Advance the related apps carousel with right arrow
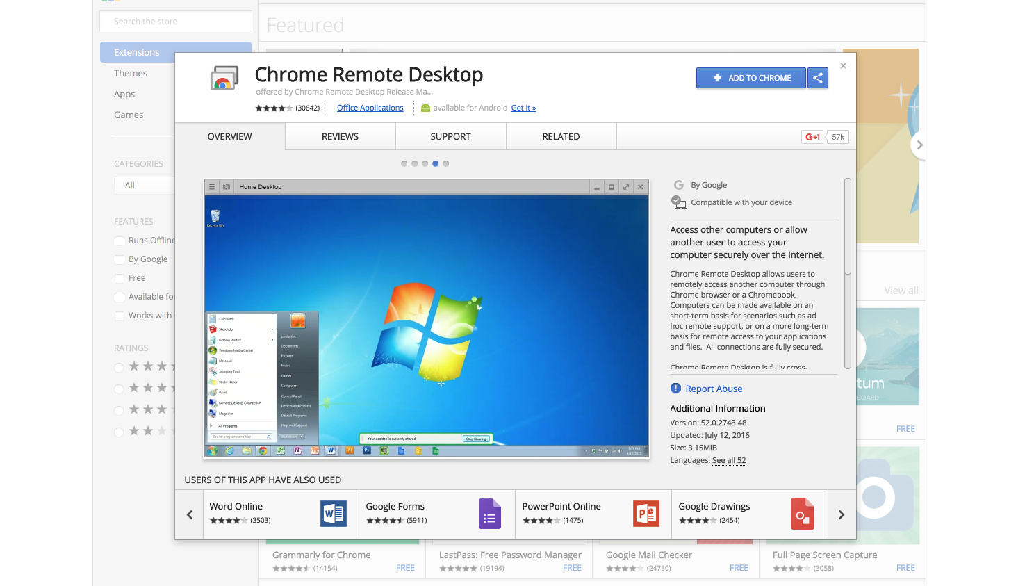 coord(842,514)
